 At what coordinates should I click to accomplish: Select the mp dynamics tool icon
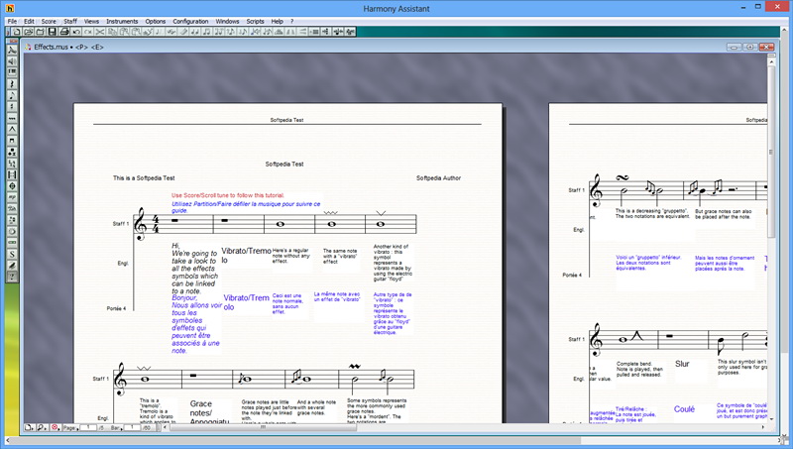point(12,197)
